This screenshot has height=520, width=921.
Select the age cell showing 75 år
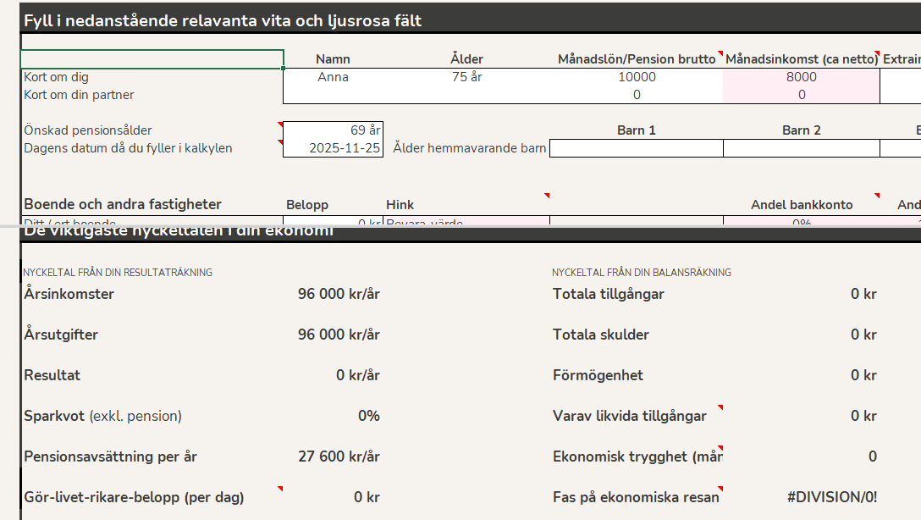(x=466, y=77)
